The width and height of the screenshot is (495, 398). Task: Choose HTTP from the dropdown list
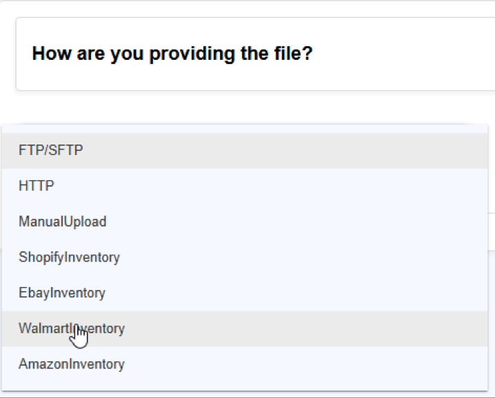pyautogui.click(x=245, y=186)
